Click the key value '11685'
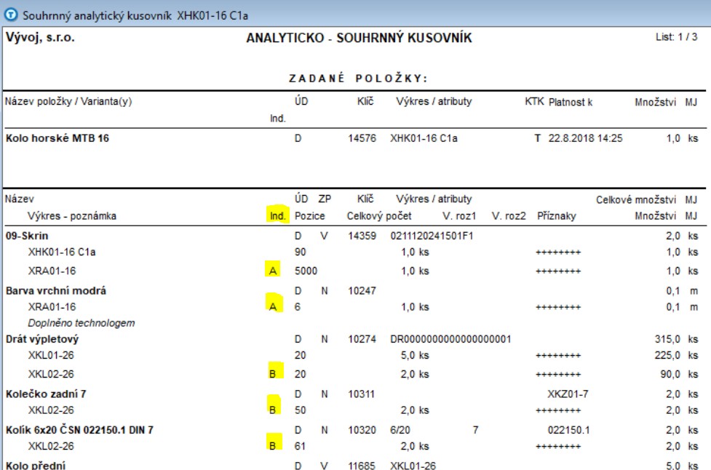 (362, 466)
